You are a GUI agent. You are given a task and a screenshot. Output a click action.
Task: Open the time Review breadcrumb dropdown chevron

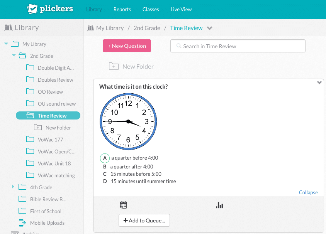point(210,28)
